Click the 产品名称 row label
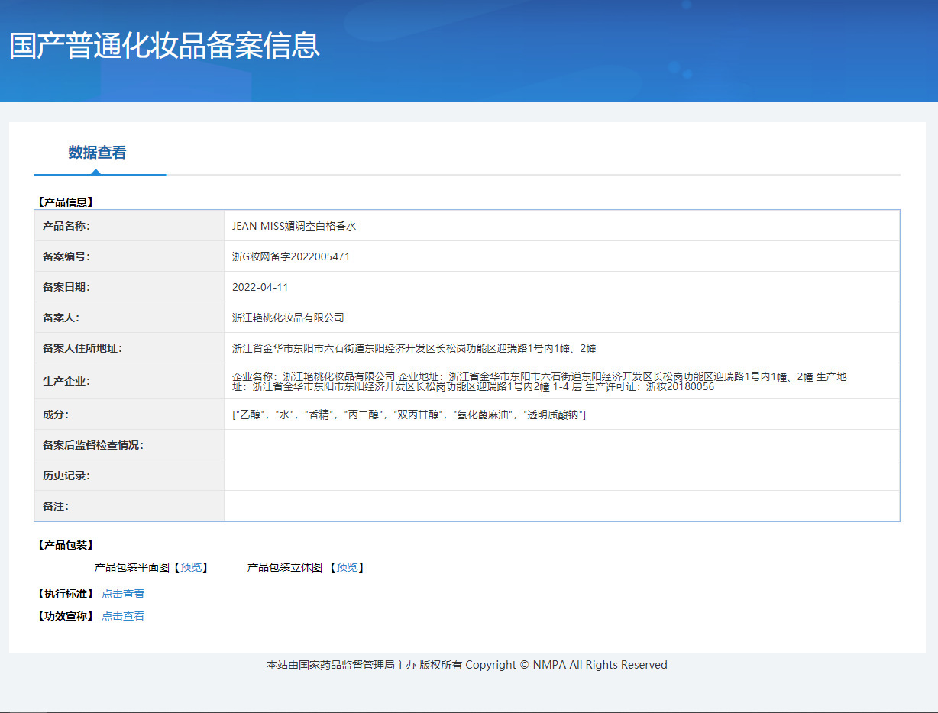938x713 pixels. pyautogui.click(x=66, y=226)
